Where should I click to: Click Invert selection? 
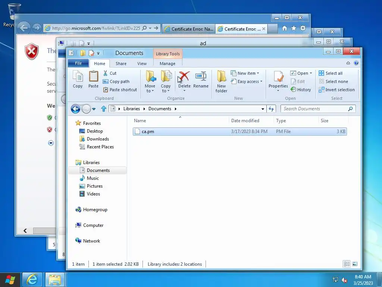coord(337,90)
